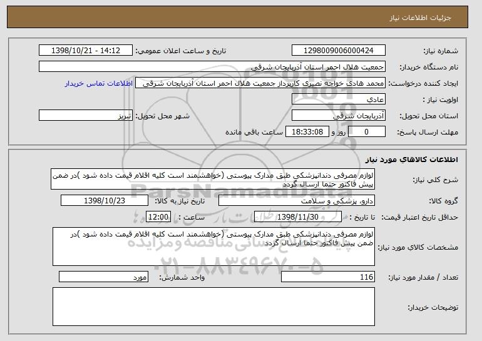
Task: Click the label تاریخ نیاز به کالا
Action: (x=180, y=201)
